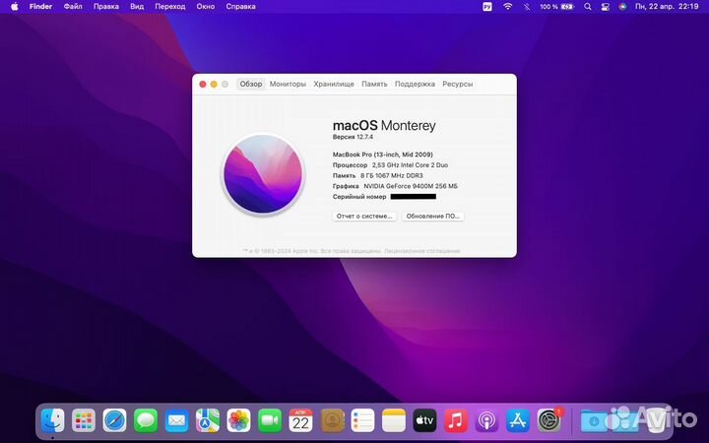Open the Downloads folder in Dock
The height and width of the screenshot is (443, 709).
coord(594,421)
